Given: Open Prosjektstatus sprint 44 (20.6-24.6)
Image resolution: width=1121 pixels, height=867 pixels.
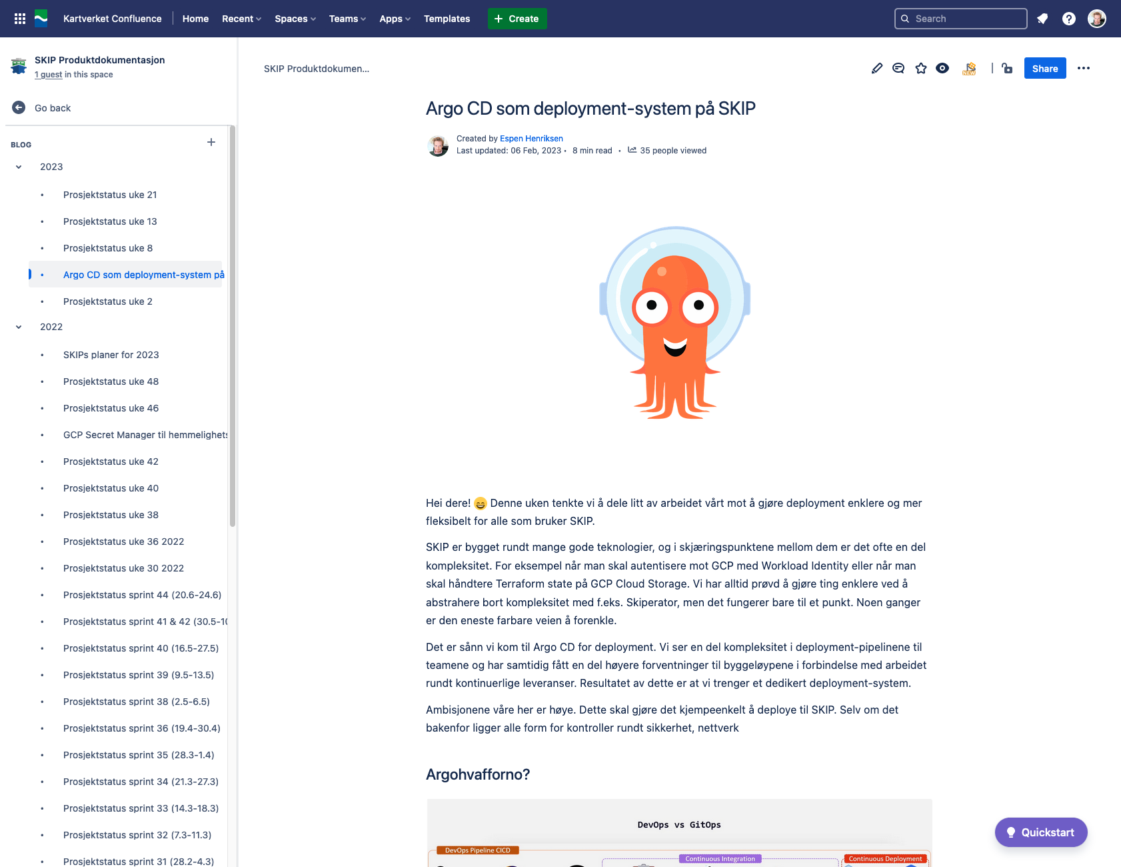Looking at the screenshot, I should 142,595.
